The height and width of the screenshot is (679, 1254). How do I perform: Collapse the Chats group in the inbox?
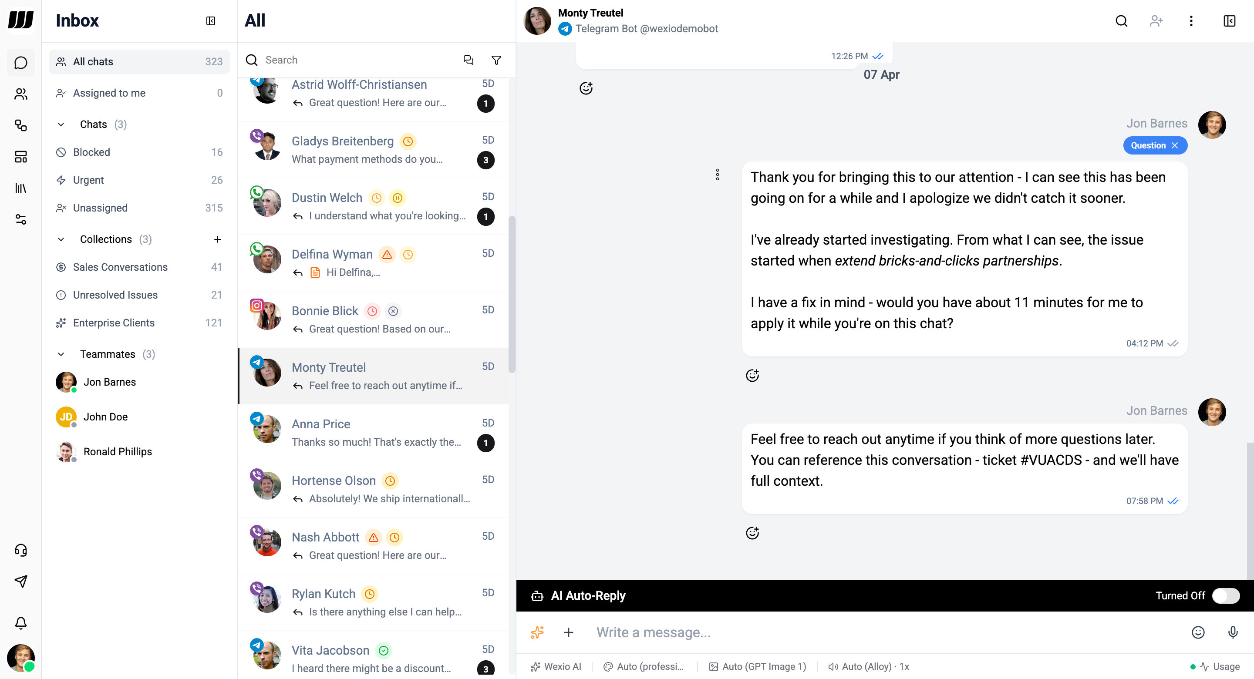click(x=61, y=124)
